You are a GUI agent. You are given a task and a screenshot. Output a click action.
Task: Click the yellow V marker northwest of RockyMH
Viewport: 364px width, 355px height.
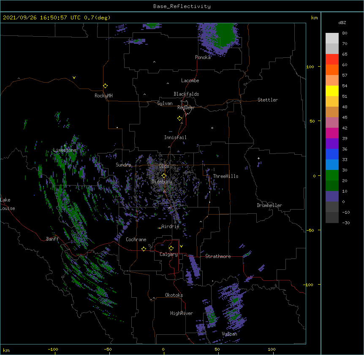[74, 78]
